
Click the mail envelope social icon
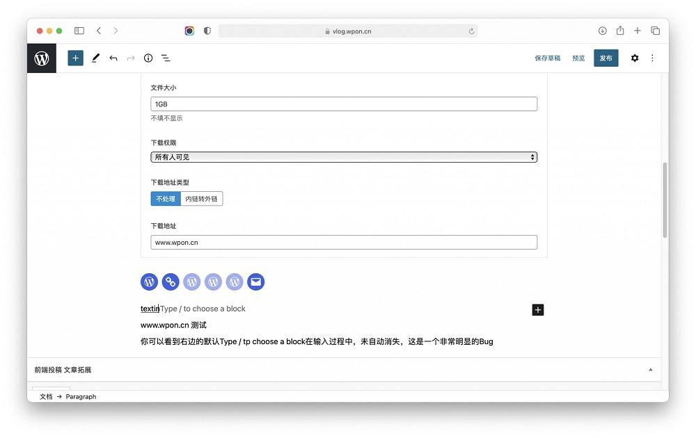[255, 282]
